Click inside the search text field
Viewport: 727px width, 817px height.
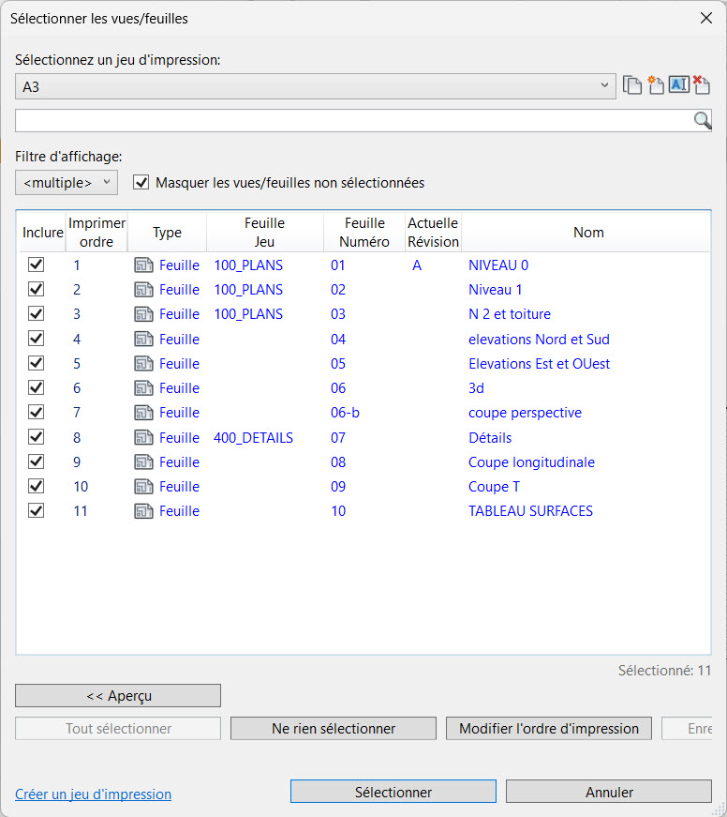352,120
